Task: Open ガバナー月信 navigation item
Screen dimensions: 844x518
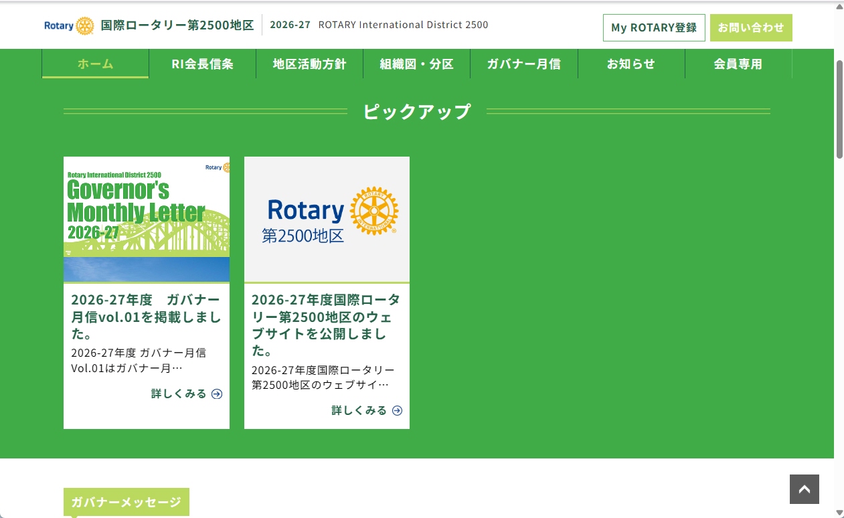Action: click(523, 64)
